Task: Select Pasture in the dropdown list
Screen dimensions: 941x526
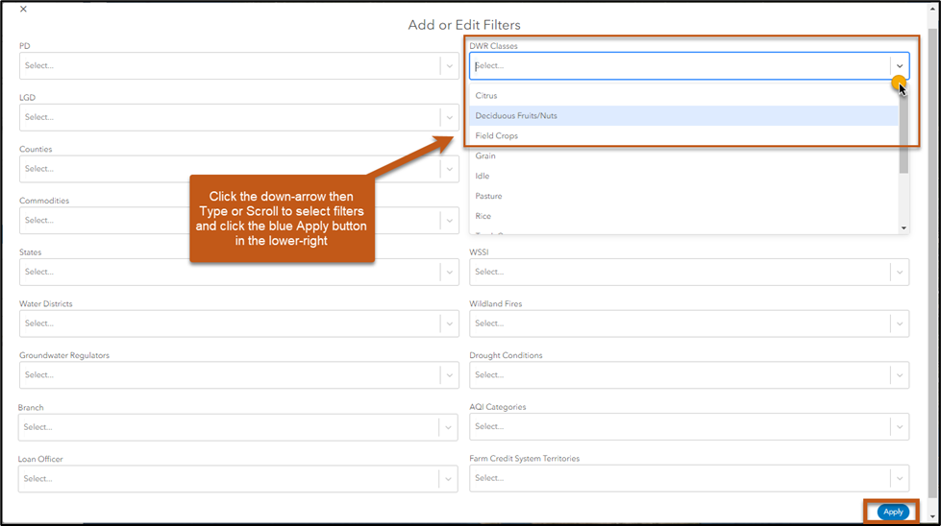Action: pos(488,197)
